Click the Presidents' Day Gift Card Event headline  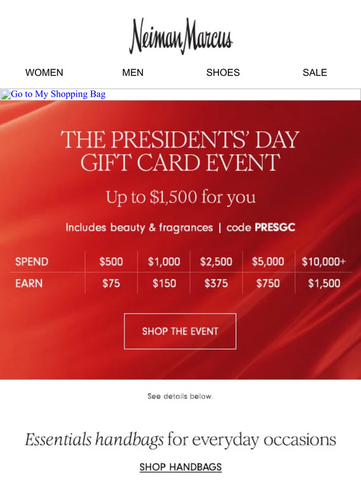coord(180,151)
